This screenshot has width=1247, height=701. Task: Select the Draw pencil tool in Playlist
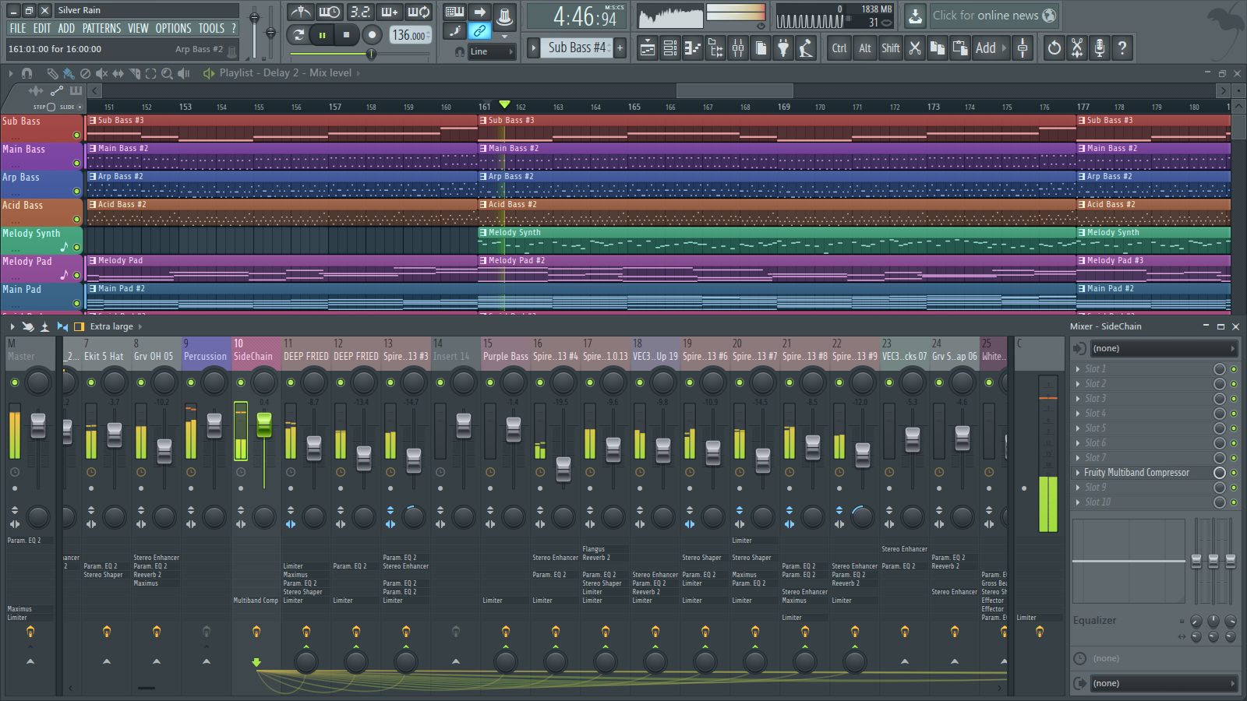click(52, 73)
